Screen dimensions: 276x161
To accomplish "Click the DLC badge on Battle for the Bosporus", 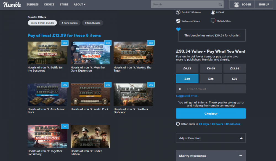I will [x=65, y=43].
